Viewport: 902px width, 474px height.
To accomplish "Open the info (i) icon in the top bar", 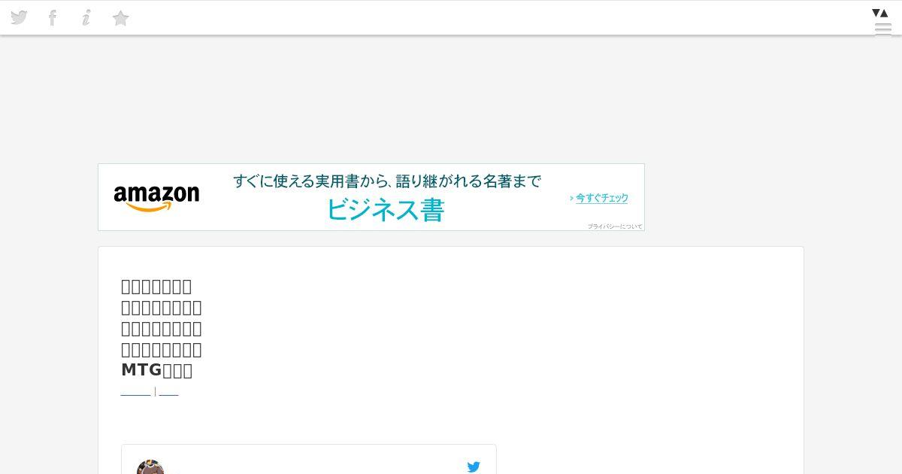I will (x=86, y=17).
